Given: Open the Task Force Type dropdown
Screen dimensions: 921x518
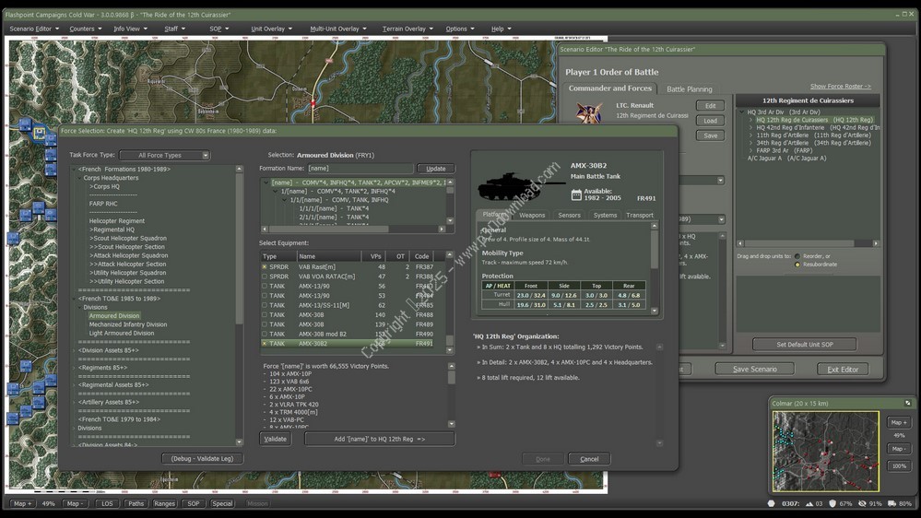Looking at the screenshot, I should point(164,156).
